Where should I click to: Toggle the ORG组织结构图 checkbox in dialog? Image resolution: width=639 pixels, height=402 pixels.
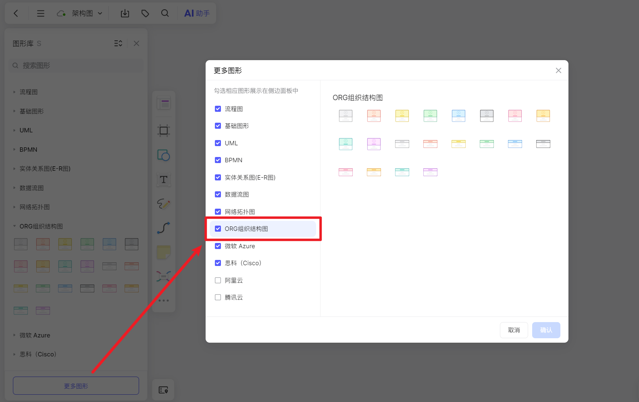218,229
